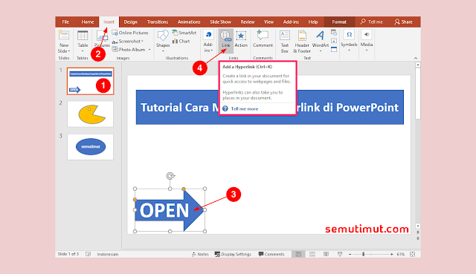Image resolution: width=476 pixels, height=274 pixels.
Task: Switch to the Animations tab
Action: [189, 22]
